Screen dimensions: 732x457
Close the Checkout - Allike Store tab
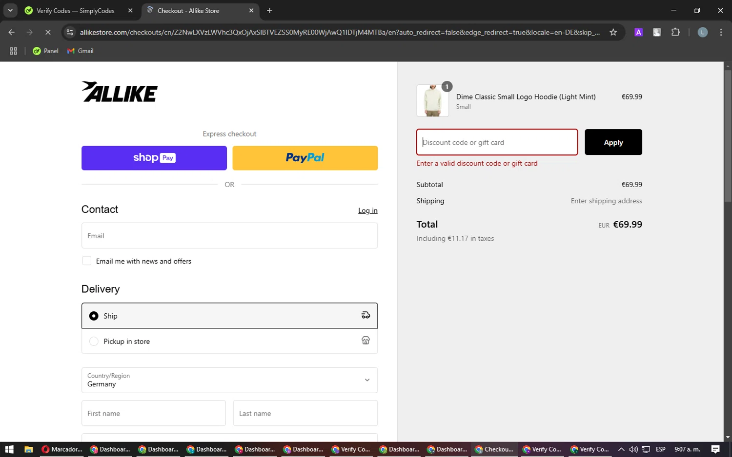[x=251, y=10]
